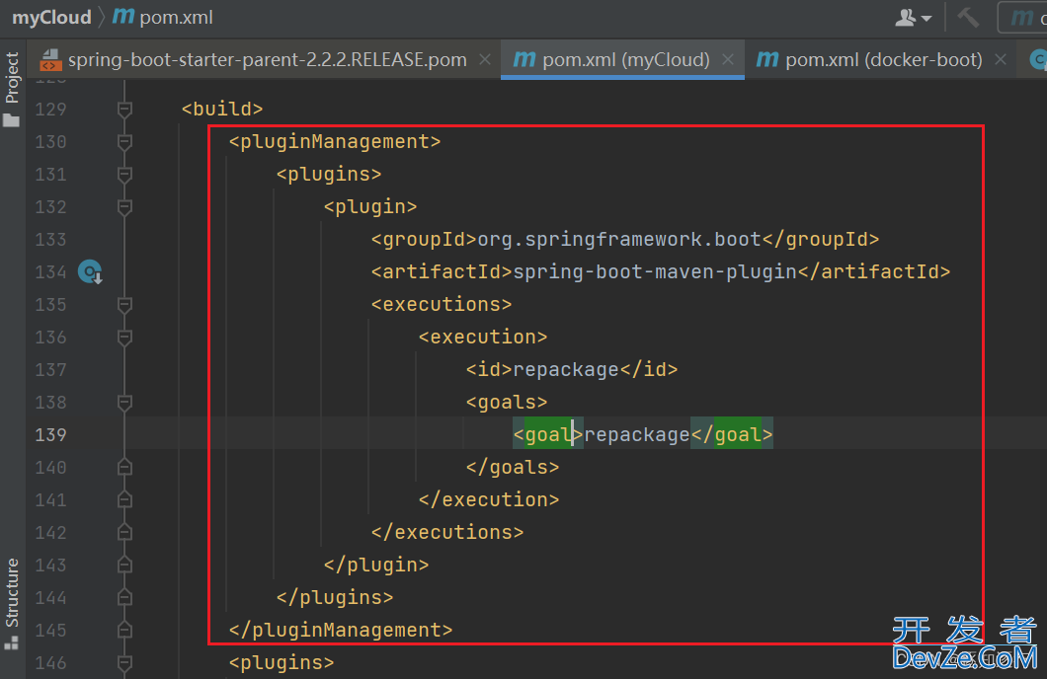Click line number 133 in gutter
Screen dimensions: 1047x679
point(50,240)
